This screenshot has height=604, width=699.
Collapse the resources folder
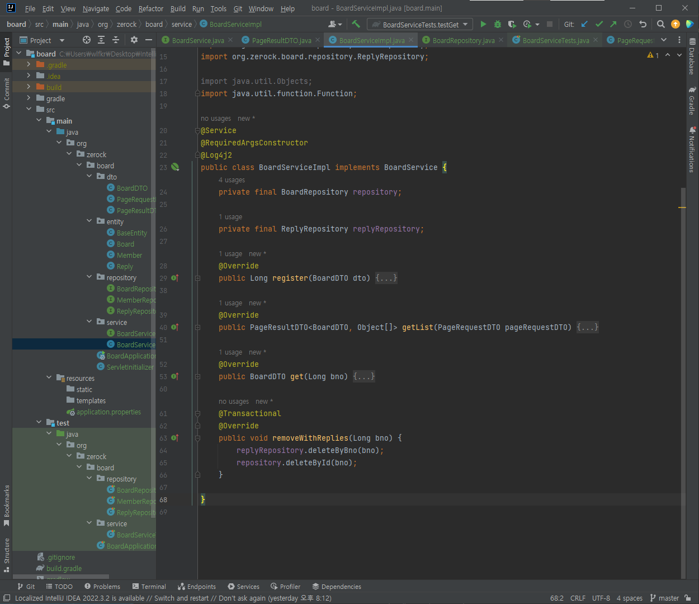[x=49, y=378]
